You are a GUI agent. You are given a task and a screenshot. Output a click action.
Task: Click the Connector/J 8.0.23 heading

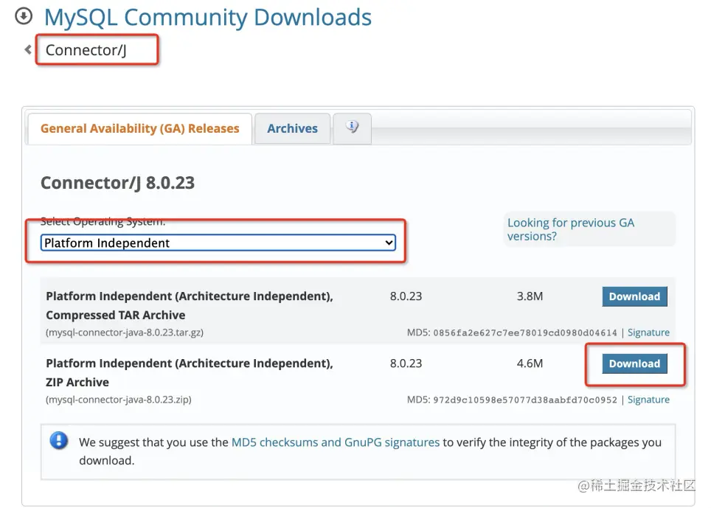click(x=117, y=183)
